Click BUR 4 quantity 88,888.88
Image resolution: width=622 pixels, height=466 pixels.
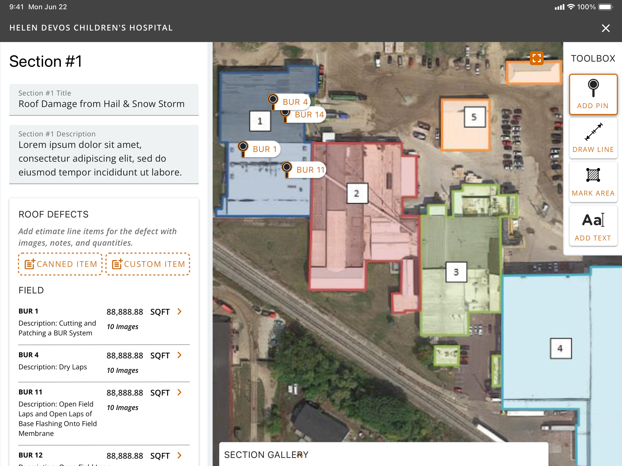(x=125, y=356)
